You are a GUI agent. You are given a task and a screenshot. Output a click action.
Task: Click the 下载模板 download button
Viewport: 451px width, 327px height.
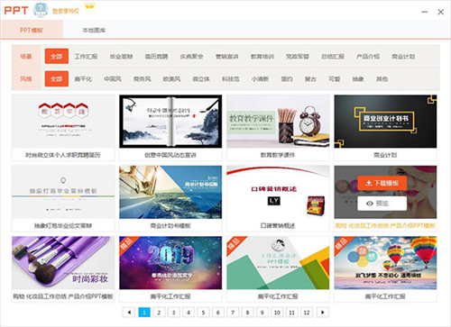click(x=382, y=183)
